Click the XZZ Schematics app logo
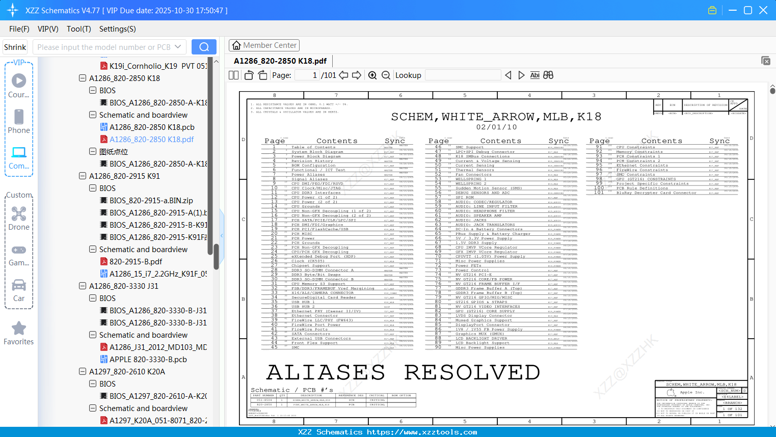Viewport: 776px width, 437px height. point(13,10)
